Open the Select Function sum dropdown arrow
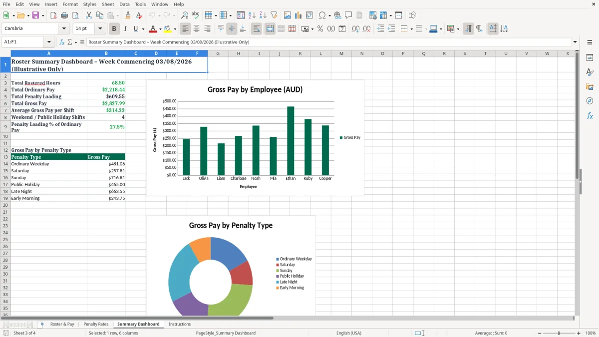599x337 pixels. click(x=76, y=42)
